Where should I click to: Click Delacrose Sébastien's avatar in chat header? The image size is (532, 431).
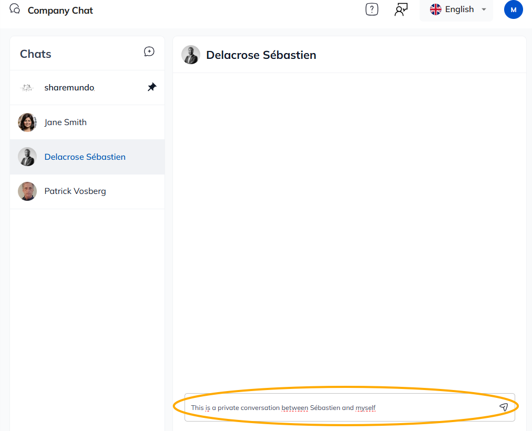click(x=191, y=55)
